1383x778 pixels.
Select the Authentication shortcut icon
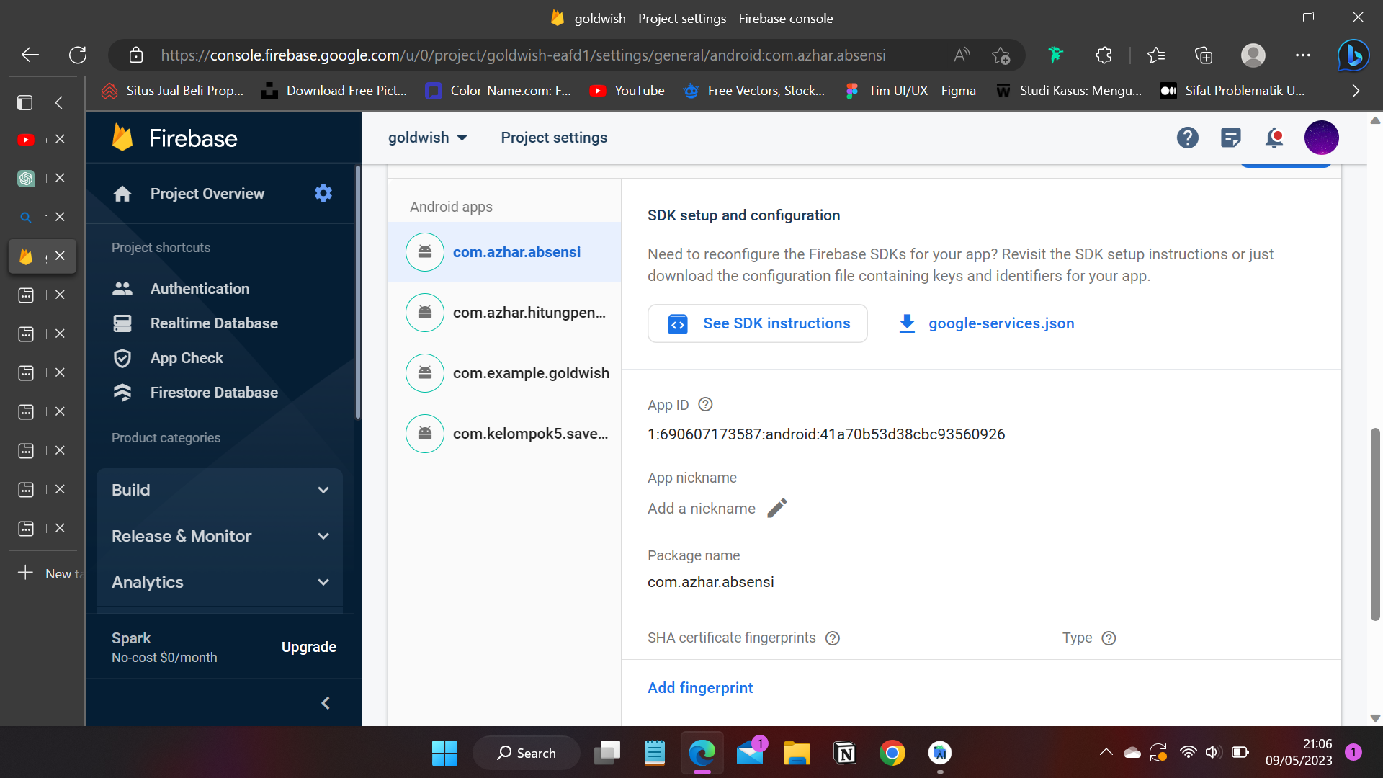[122, 288]
